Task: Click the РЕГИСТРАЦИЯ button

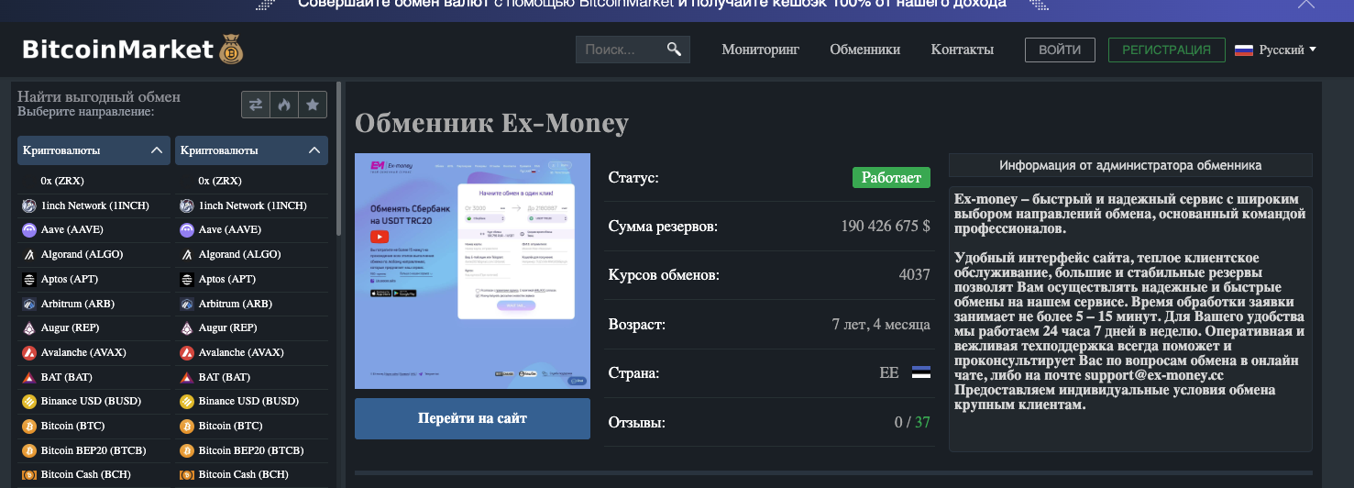Action: [x=1166, y=50]
